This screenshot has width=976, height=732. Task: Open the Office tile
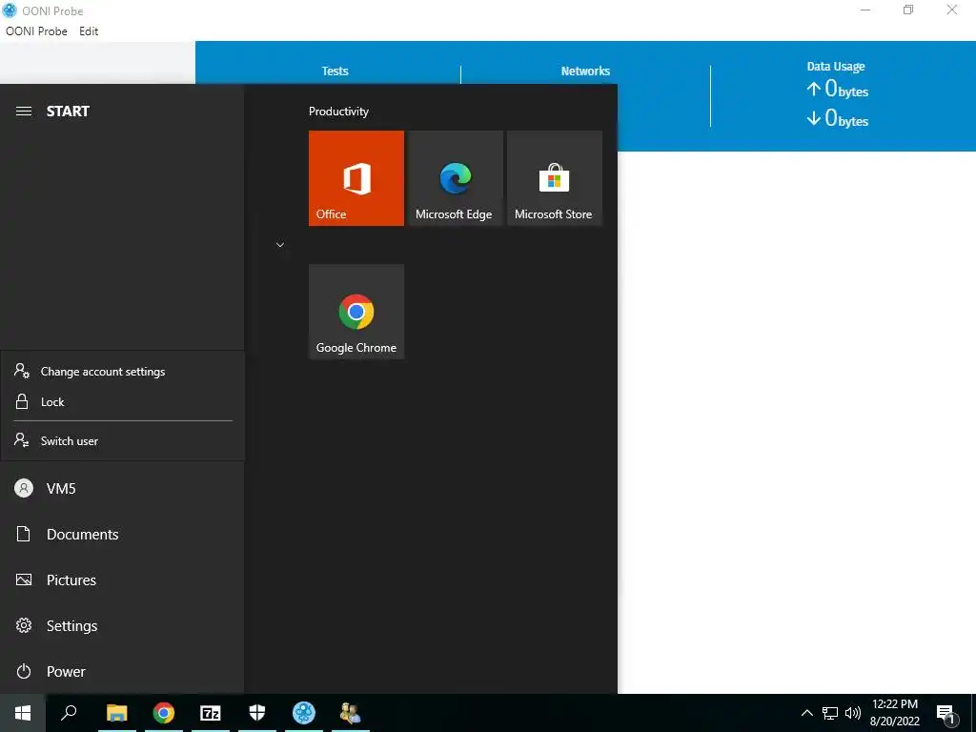point(356,178)
